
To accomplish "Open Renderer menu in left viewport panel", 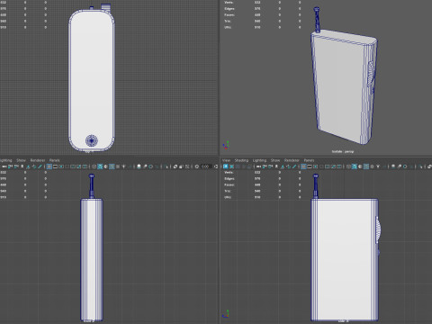I will click(38, 160).
